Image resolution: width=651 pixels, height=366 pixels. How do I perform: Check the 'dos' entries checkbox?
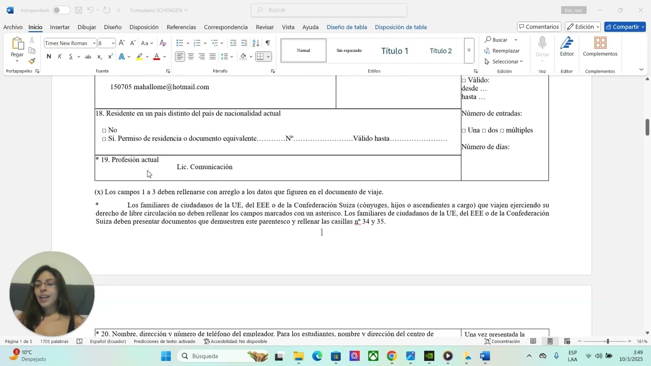click(484, 131)
